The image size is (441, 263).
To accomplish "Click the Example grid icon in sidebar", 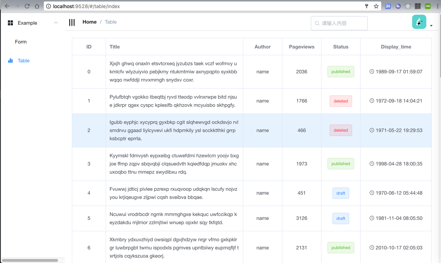I will point(10,23).
